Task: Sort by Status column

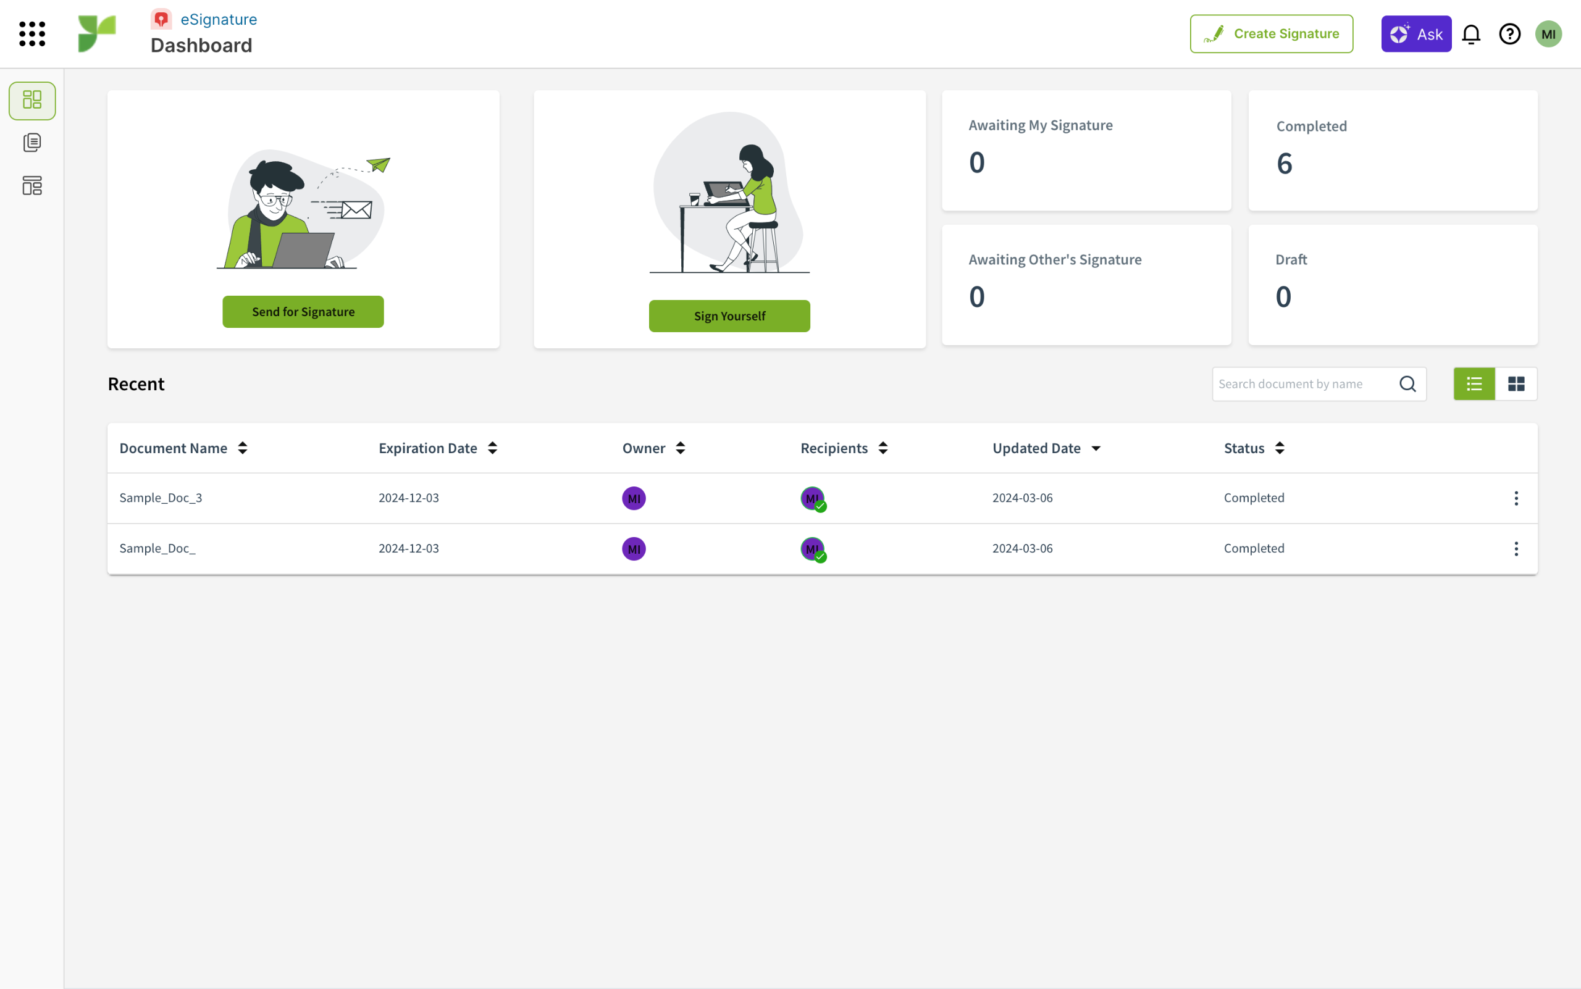Action: (1280, 448)
